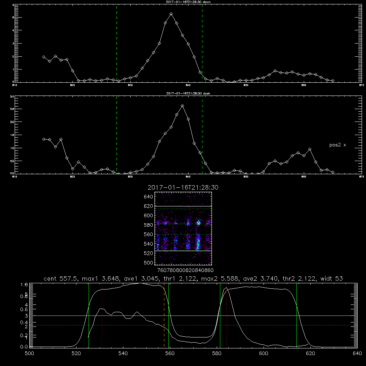Image resolution: width=366 pixels, height=366 pixels.
Task: Click the bottom plot x-axis label 640
Action: pos(357,354)
